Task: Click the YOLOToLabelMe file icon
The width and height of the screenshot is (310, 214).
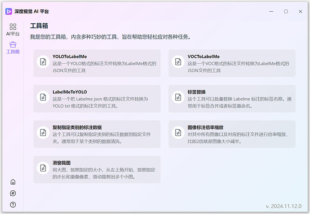Action: pos(43,62)
